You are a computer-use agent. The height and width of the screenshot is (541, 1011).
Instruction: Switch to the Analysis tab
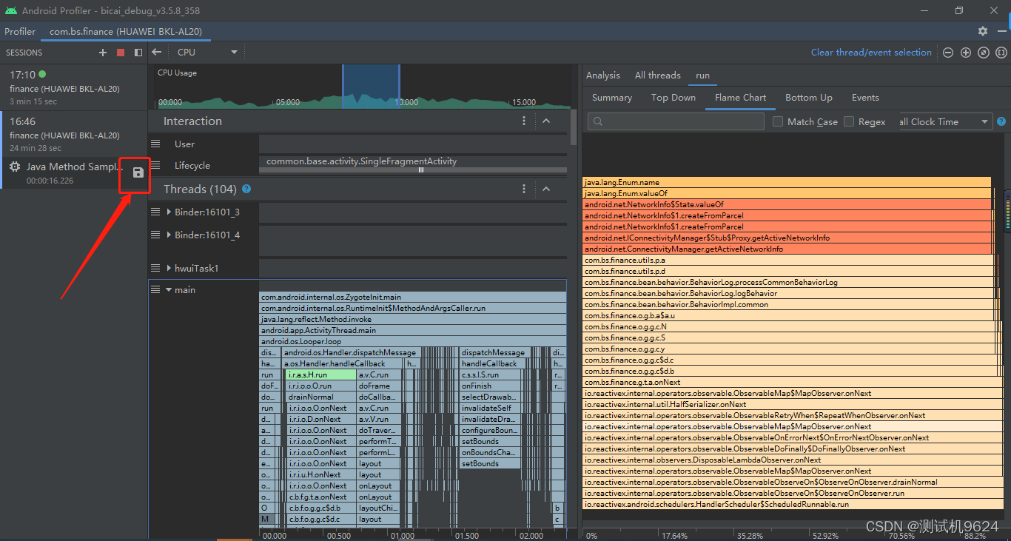(x=603, y=75)
